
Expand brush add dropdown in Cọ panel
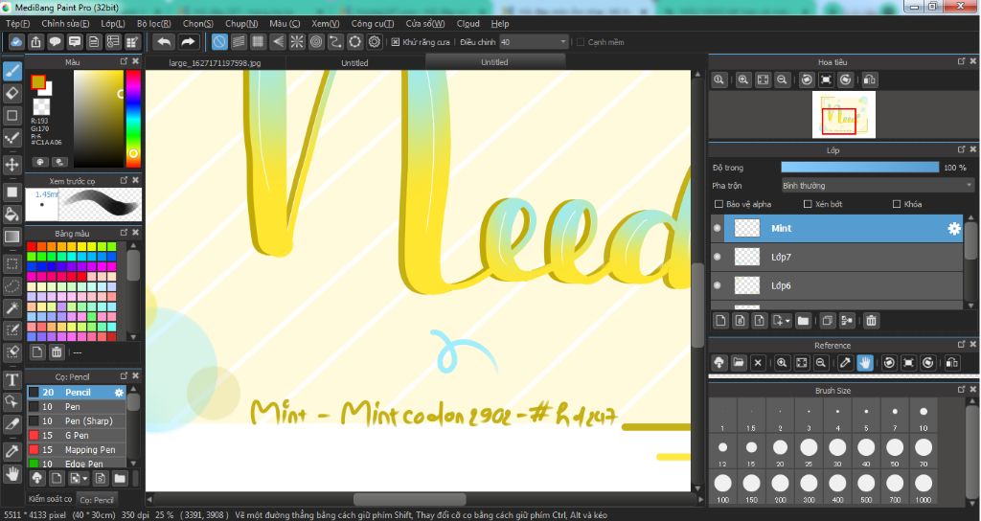(85, 479)
